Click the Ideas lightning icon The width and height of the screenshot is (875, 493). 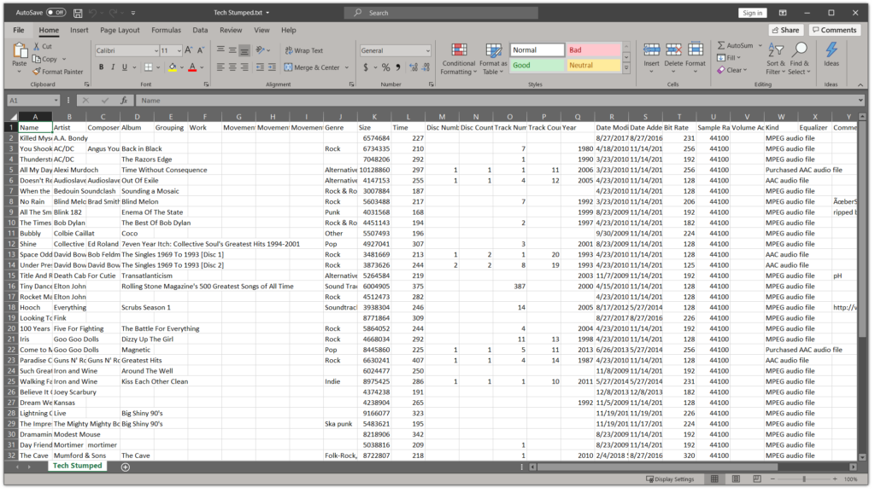831,50
